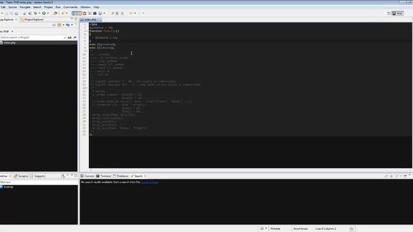This screenshot has width=413, height=232.
Task: Toggle the Outline sort icon
Action: click(x=63, y=176)
